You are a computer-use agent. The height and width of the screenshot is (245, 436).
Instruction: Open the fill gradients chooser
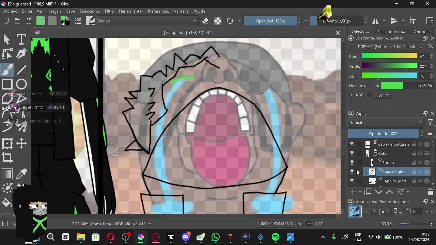coord(41,21)
